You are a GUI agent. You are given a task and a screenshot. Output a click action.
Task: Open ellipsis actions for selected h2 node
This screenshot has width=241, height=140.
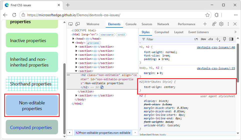click(x=68, y=75)
